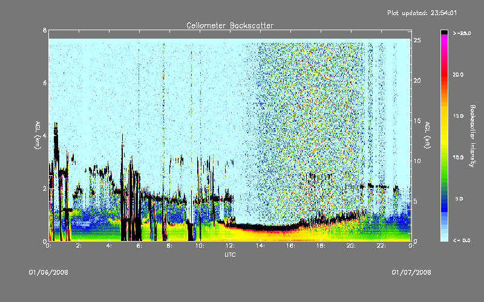Click the 'Ceilometer Backscatter' plot title
Image resolution: width=484 pixels, height=302 pixels.
[230, 25]
